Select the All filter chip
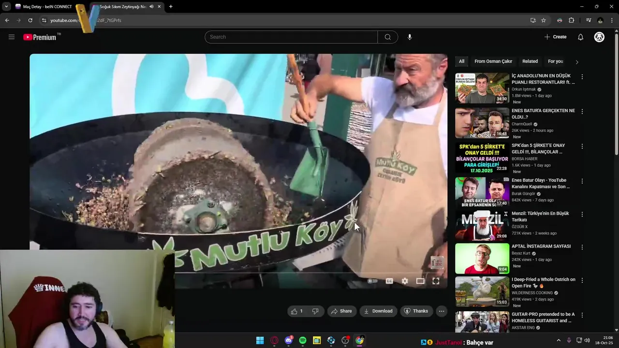This screenshot has width=619, height=348. tap(461, 61)
